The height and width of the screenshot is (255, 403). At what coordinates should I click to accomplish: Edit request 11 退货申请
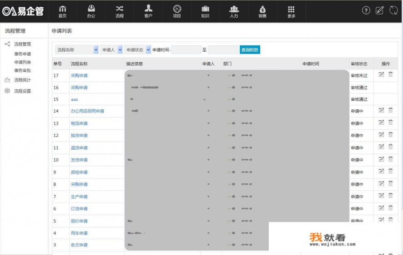click(x=381, y=147)
